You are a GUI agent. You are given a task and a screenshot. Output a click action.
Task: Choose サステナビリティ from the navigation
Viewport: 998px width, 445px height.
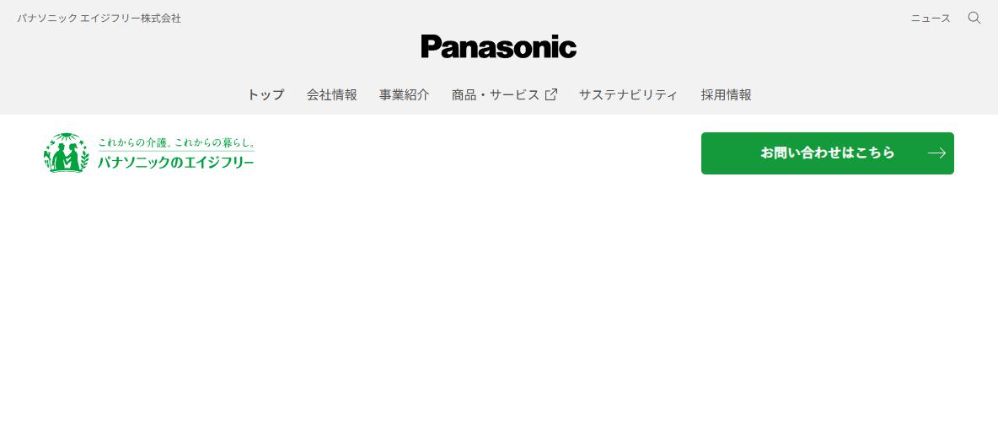tap(628, 95)
